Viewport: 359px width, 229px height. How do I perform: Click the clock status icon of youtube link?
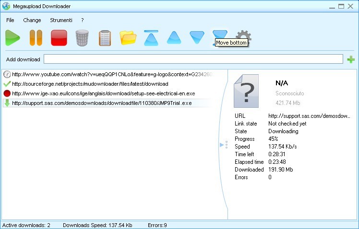7,74
